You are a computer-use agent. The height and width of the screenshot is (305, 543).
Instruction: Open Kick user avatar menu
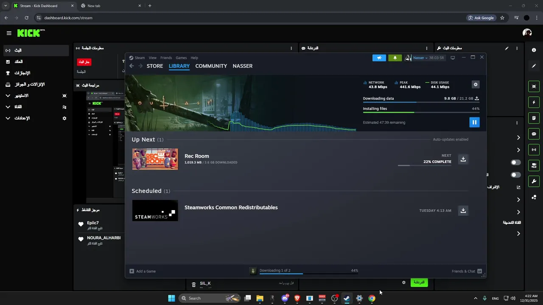[527, 33]
